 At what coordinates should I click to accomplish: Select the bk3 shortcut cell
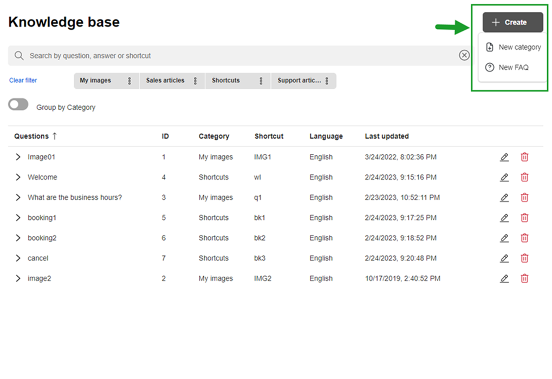coord(260,258)
